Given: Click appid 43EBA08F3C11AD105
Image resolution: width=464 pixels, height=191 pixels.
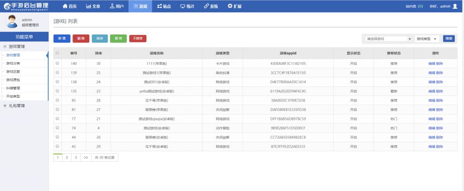Looking at the screenshot, I should pos(288,63).
